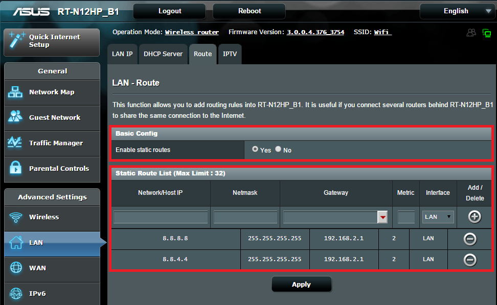
Task: Switch to the IPTV tab
Action: point(230,54)
